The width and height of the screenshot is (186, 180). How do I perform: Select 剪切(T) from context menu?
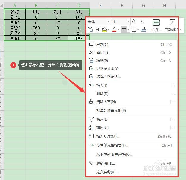tap(131, 53)
